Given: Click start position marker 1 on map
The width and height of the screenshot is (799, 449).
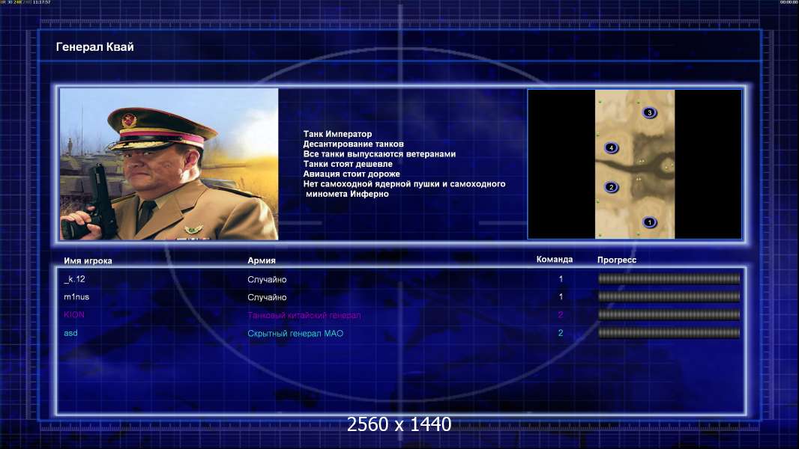Looking at the screenshot, I should [x=649, y=222].
